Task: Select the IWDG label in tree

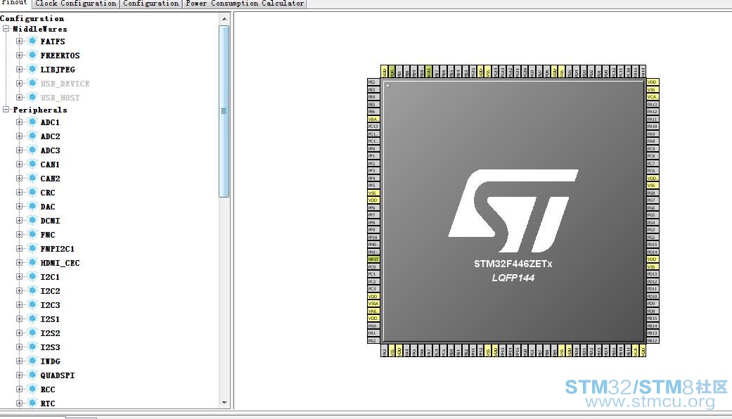Action: click(x=50, y=361)
